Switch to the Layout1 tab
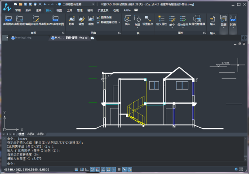The width and height of the screenshot is (249, 174). point(31,134)
